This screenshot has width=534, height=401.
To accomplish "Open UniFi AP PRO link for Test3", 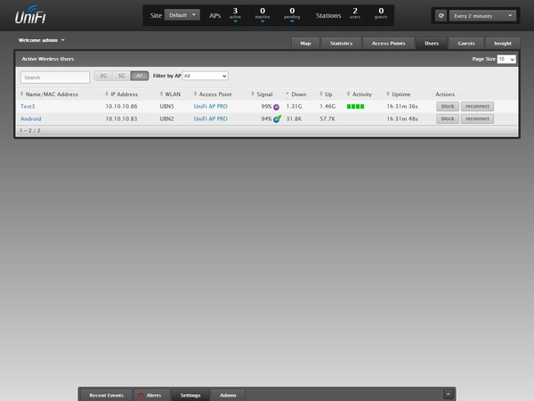I will (x=210, y=106).
